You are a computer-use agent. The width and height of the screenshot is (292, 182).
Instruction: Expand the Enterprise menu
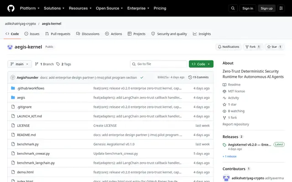pos(138,8)
